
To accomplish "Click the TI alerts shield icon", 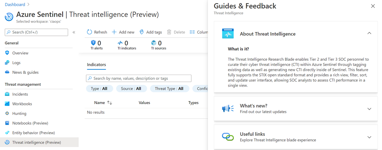I will [x=93, y=43].
